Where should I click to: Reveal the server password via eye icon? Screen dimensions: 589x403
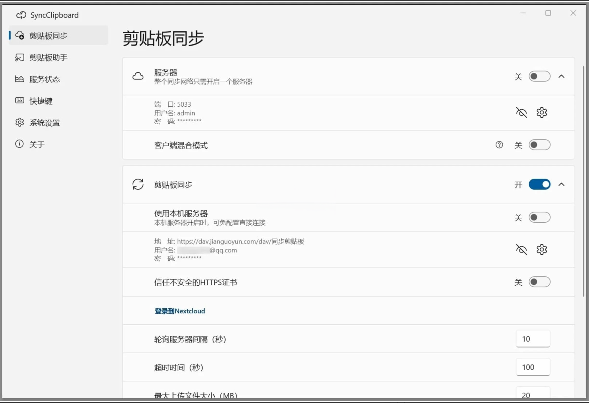pos(521,113)
